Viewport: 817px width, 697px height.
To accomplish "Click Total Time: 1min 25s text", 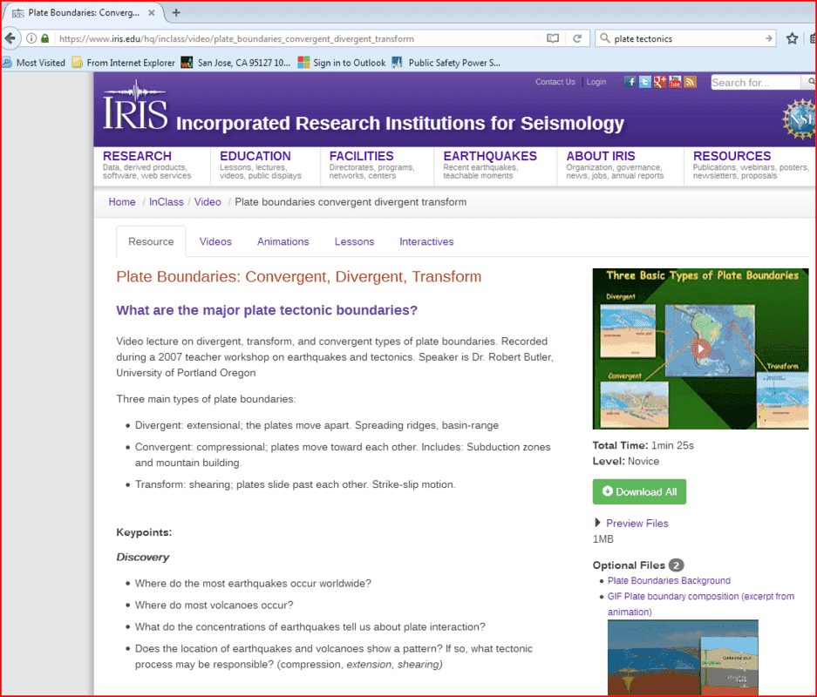I will tap(643, 445).
